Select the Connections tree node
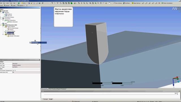Screen dimensions: 181x102 pos(7,19)
